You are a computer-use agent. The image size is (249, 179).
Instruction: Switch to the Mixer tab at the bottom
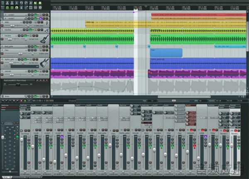pos(6,177)
